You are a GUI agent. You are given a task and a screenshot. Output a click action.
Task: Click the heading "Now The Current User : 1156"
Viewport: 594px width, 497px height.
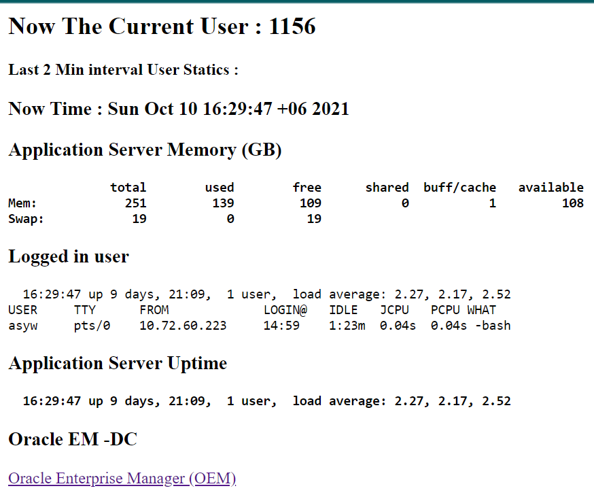162,26
